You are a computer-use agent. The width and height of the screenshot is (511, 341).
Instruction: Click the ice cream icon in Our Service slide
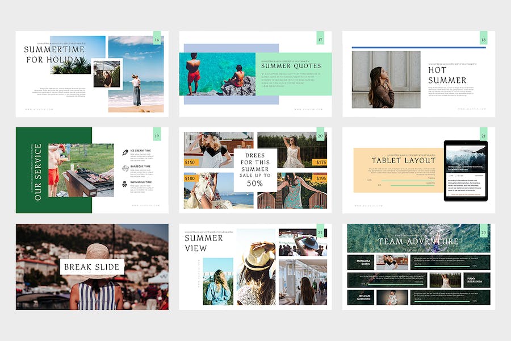[x=125, y=152]
